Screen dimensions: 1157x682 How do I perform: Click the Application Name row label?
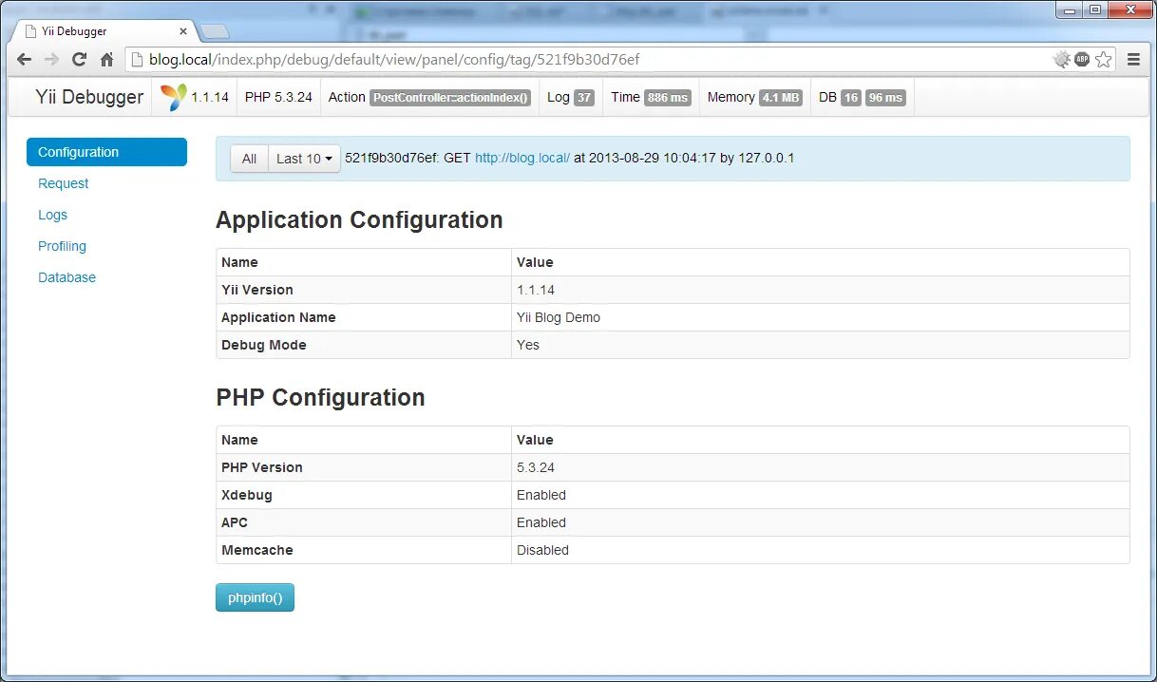pyautogui.click(x=278, y=317)
